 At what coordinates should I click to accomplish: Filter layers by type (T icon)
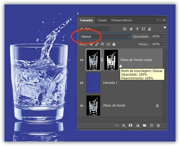tap(137, 29)
